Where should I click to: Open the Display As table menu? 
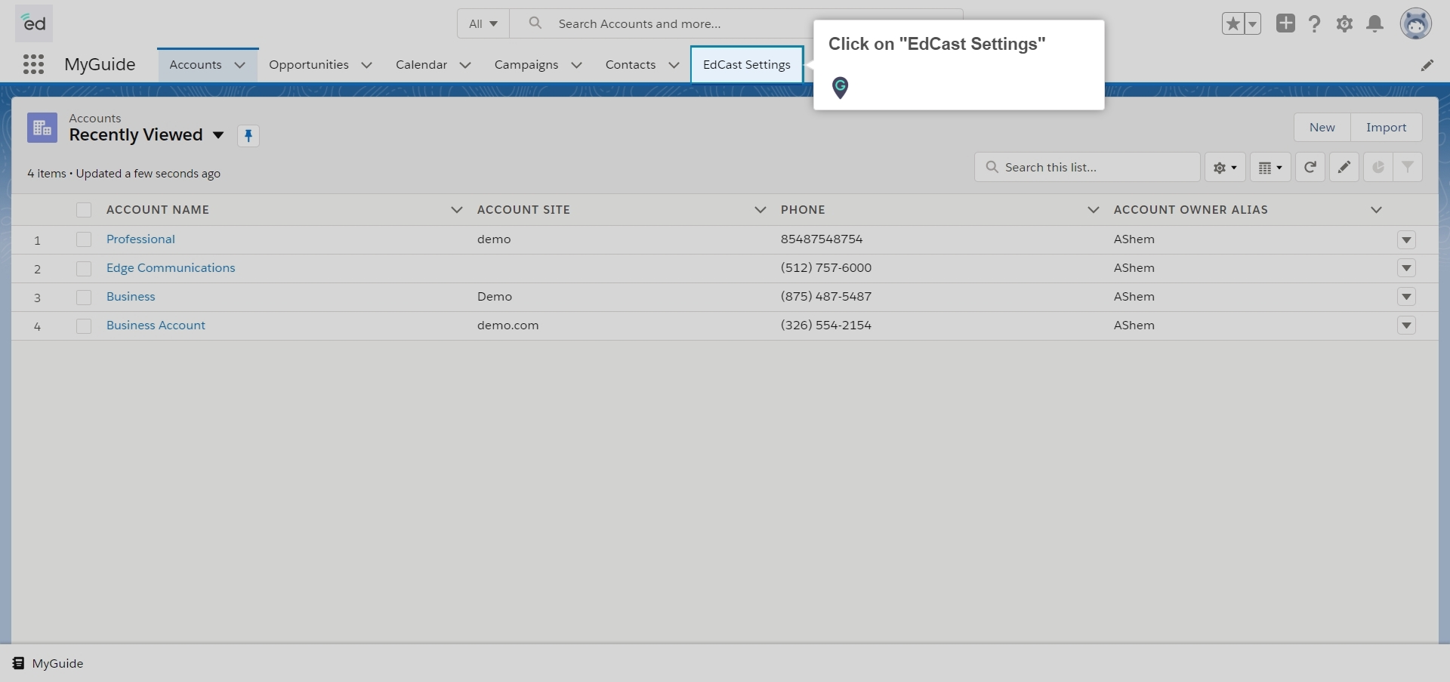click(1270, 168)
